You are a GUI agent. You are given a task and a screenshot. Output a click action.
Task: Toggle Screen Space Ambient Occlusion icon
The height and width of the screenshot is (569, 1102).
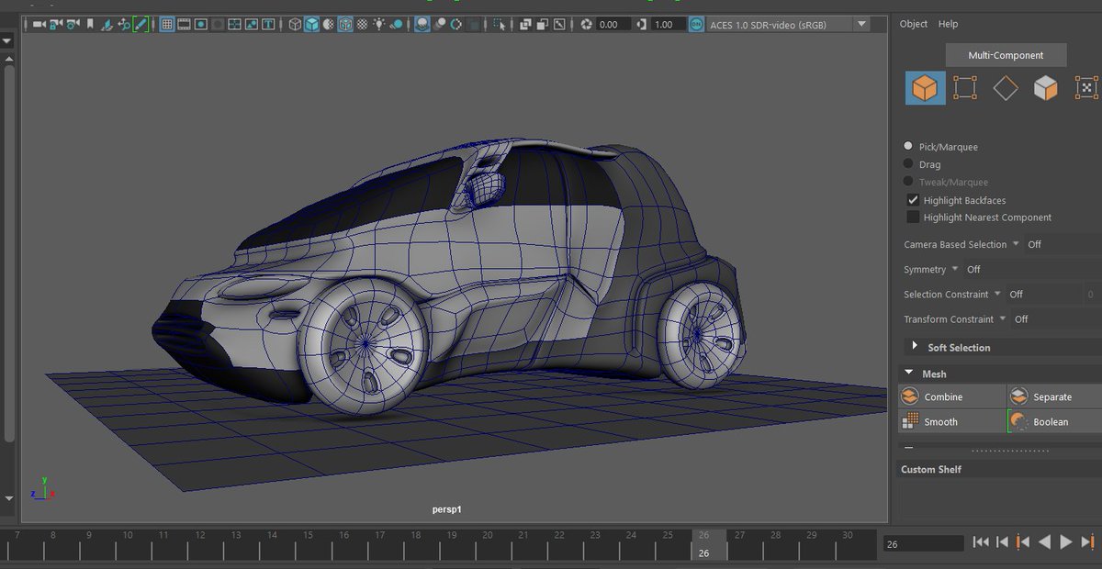[x=422, y=25]
